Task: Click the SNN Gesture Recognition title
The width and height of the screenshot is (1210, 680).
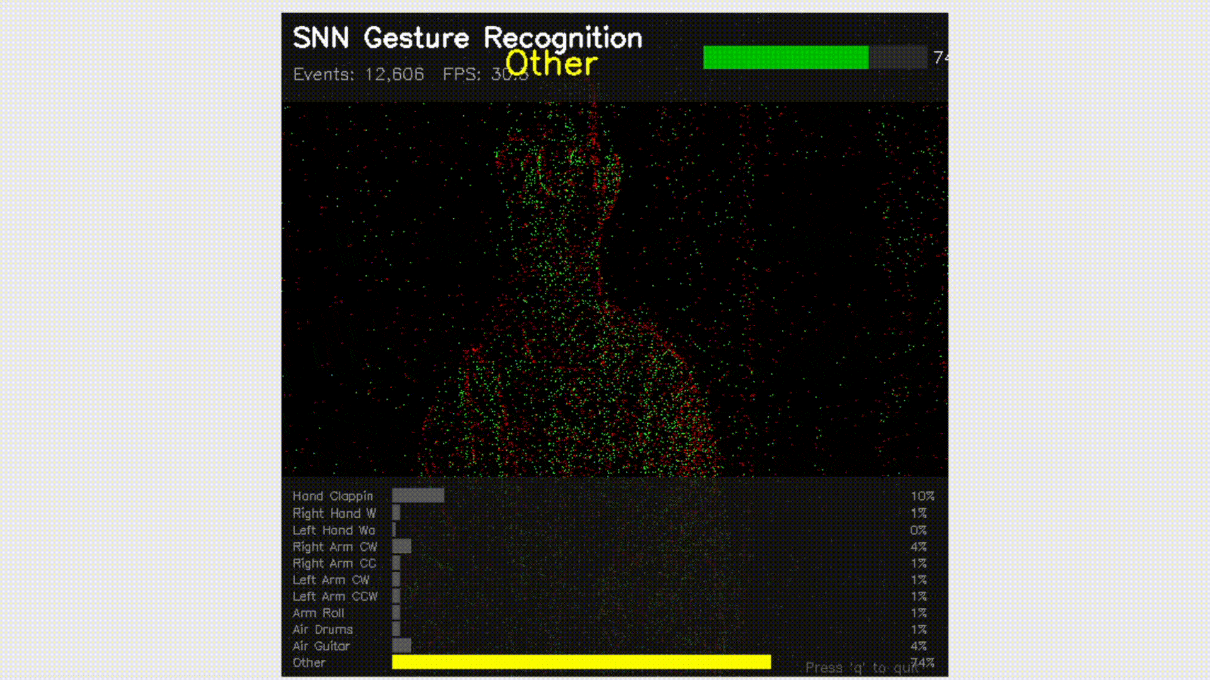Action: 467,38
